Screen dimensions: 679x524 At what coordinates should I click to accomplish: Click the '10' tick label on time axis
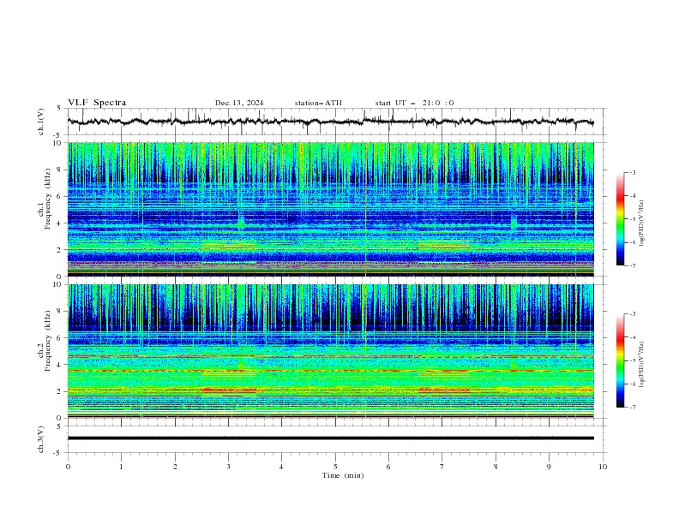point(603,467)
